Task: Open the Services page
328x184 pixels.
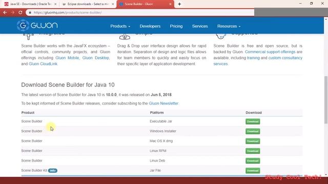Action: [200, 26]
